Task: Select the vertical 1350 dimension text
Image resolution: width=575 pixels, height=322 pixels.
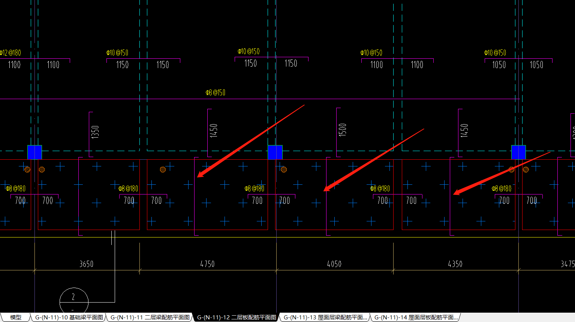Action: (x=95, y=132)
